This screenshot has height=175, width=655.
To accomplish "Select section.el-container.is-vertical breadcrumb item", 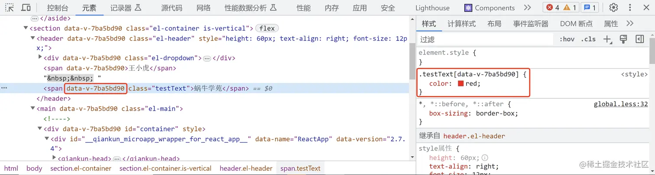I will pos(165,169).
